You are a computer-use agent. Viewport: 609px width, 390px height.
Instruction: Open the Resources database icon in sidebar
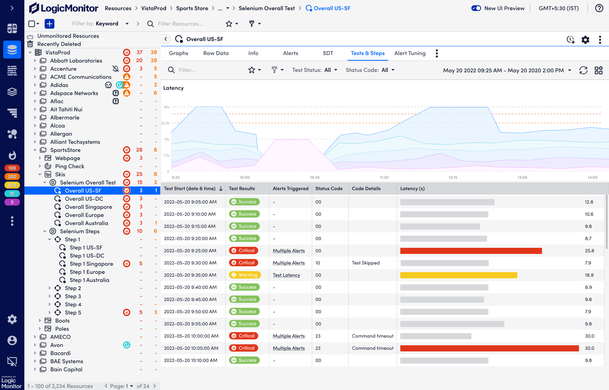click(x=12, y=50)
